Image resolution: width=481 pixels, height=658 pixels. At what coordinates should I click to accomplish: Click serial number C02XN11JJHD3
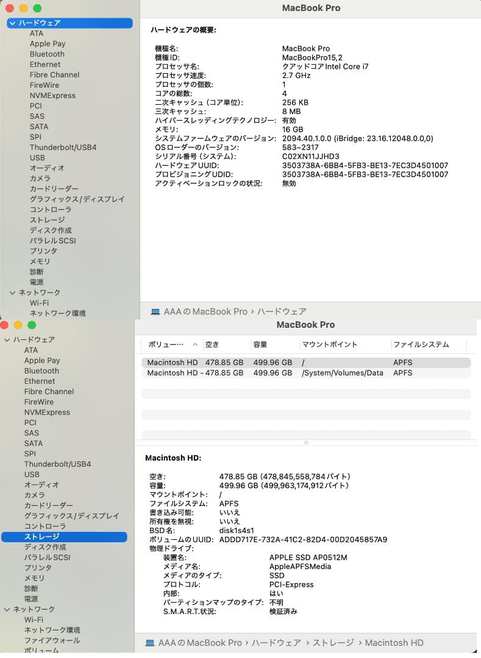(310, 157)
